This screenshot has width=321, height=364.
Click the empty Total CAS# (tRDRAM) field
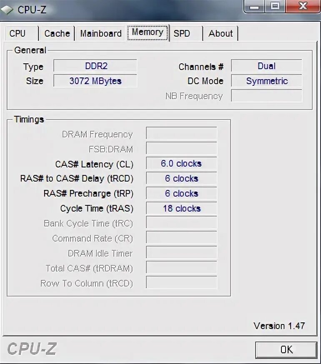click(x=181, y=267)
